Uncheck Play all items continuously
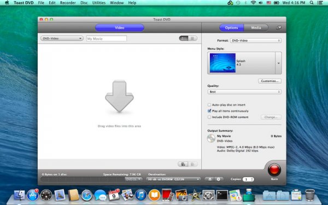Viewport: 328px width, 205px height. [x=209, y=111]
